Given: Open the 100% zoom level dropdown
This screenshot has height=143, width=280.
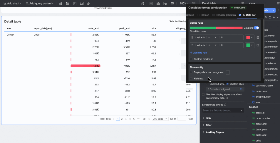Looking at the screenshot, I should click(184, 4).
